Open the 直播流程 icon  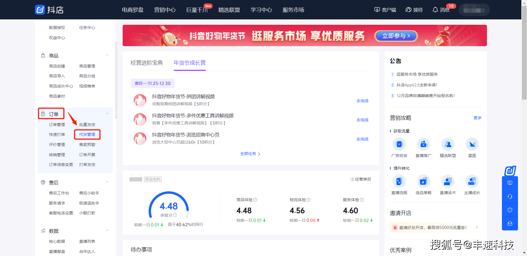[x=399, y=181]
